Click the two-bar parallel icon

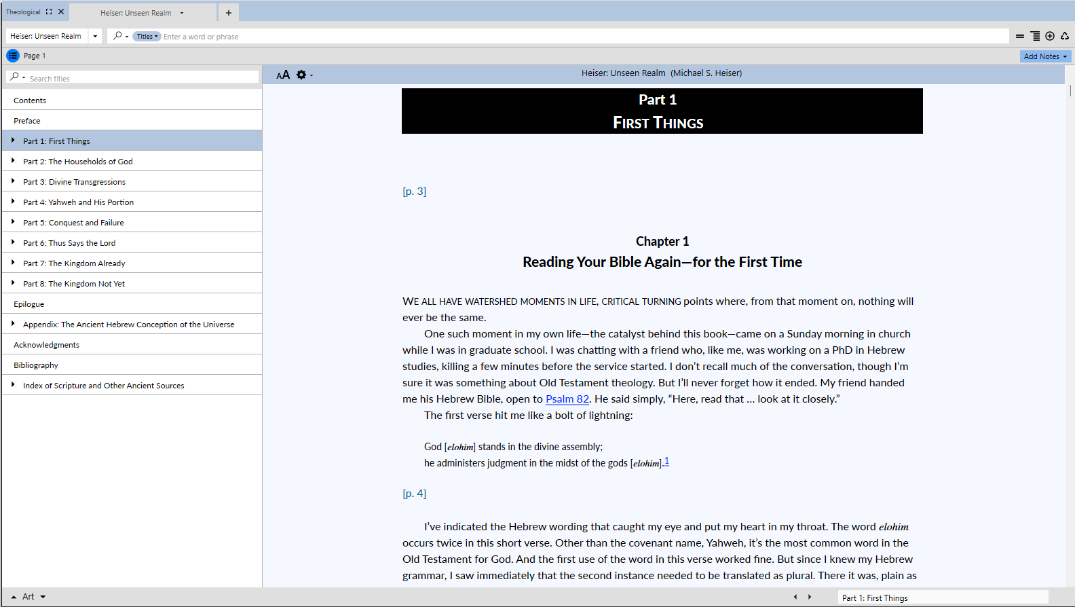1020,36
